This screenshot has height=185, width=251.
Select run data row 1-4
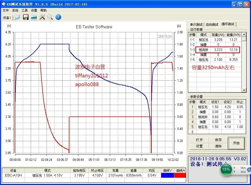pos(215,55)
